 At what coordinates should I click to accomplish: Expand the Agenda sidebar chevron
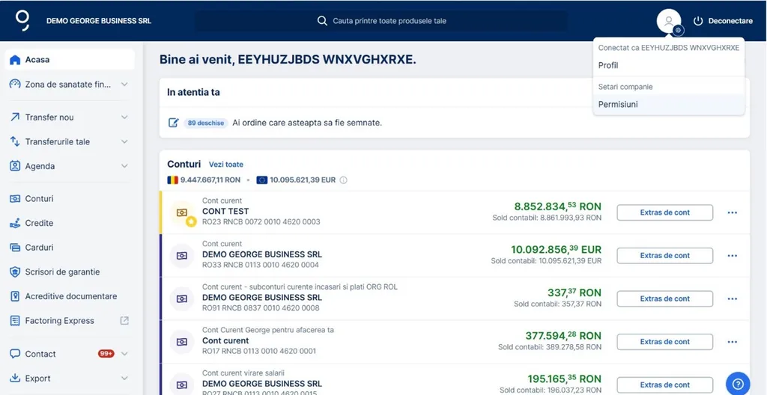pyautogui.click(x=124, y=166)
